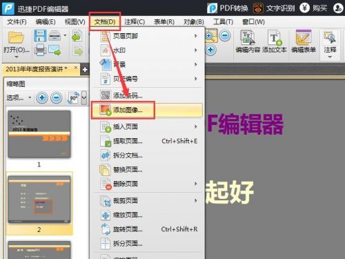Screen dimensions: 345x259
Task: Click the 注释 toolbar button
Action: pos(330,42)
